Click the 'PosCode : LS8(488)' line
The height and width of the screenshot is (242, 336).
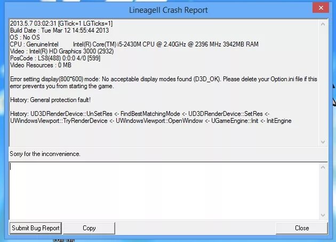(x=55, y=58)
